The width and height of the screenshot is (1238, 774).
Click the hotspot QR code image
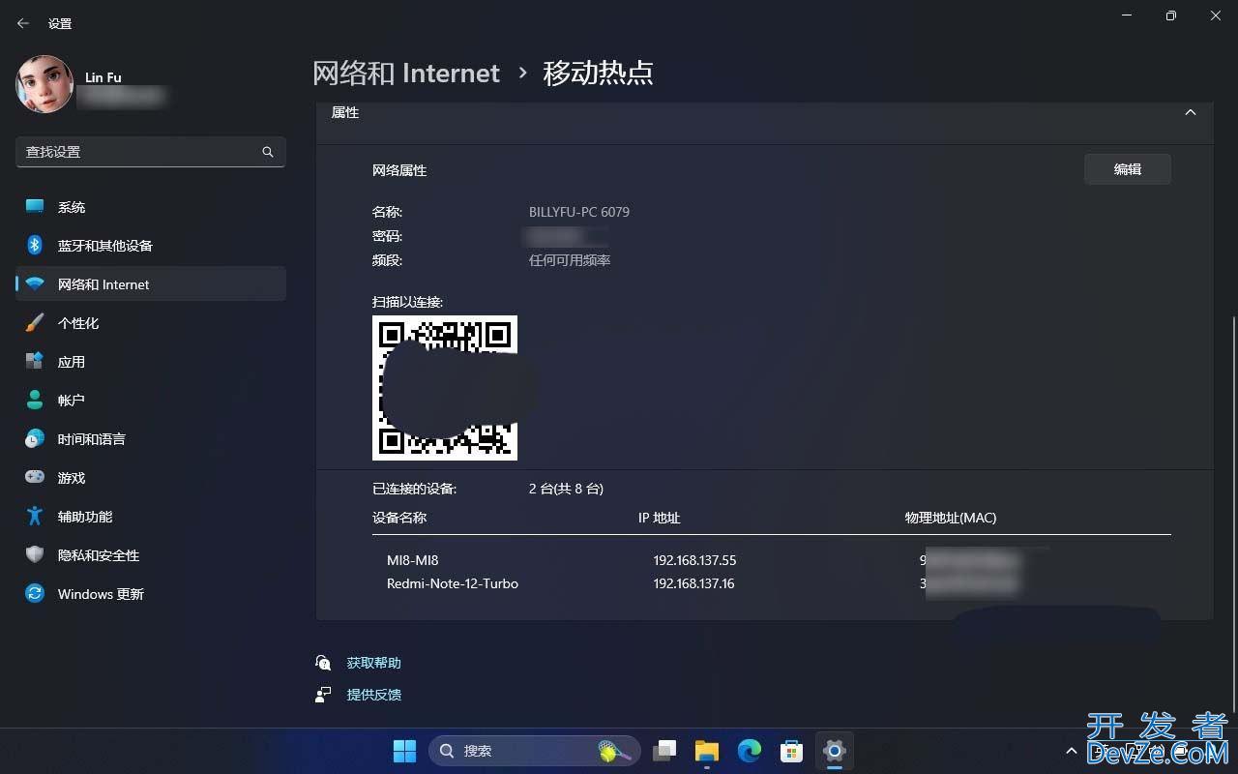tap(445, 388)
